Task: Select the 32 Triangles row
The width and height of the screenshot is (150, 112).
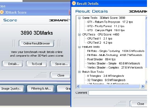Action: pos(106,80)
